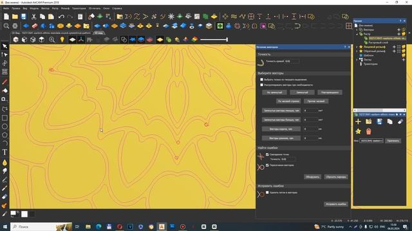Expand the Листы tree node

coord(357,60)
